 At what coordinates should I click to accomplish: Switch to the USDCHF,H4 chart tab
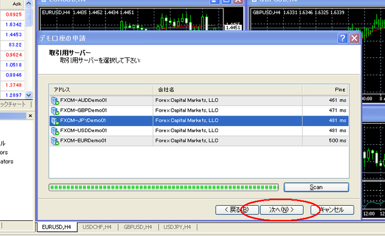pos(97,227)
